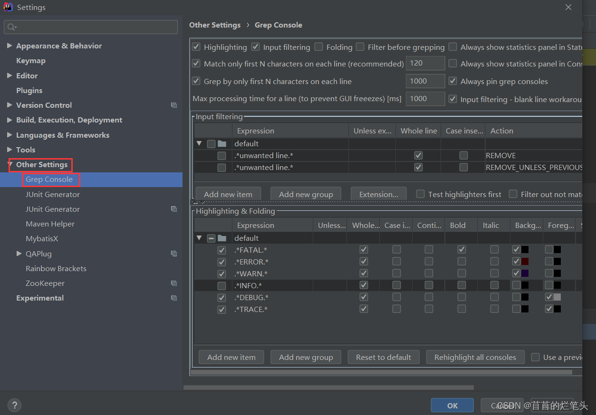The width and height of the screenshot is (596, 415).
Task: Open MybatisX settings
Action: [42, 239]
